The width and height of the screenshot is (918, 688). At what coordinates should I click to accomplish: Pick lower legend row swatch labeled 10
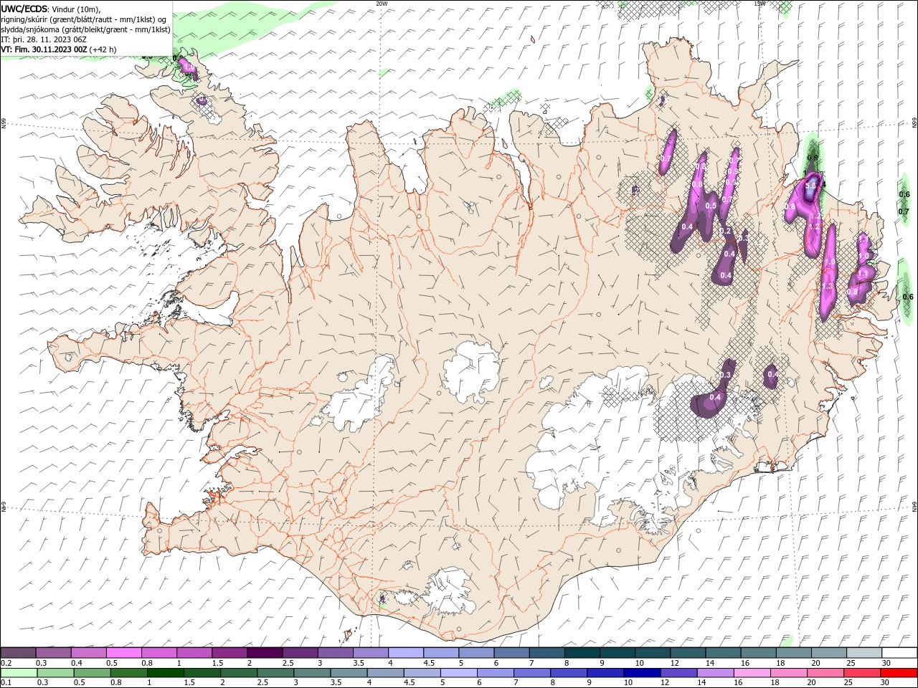[643, 673]
